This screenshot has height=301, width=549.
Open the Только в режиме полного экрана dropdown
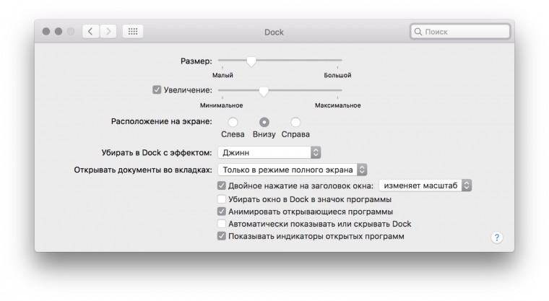tap(293, 170)
